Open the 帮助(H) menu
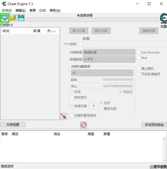This screenshot has width=167, height=169. [55, 11]
